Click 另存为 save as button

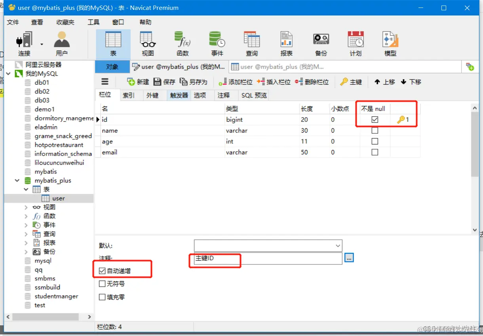(194, 82)
